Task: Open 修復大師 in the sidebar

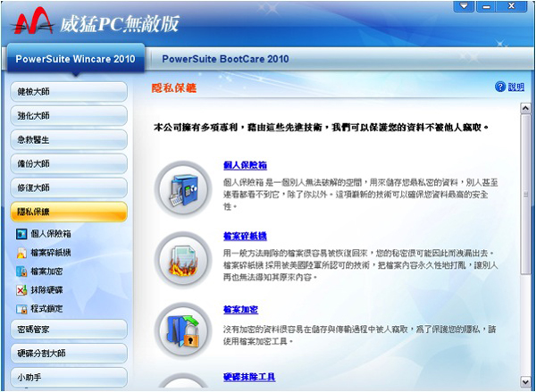Action: 69,188
